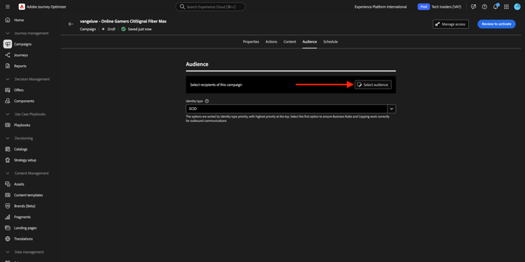Click the Prod sandbox badge
Screen dimensions: 525x262
[x=423, y=7]
